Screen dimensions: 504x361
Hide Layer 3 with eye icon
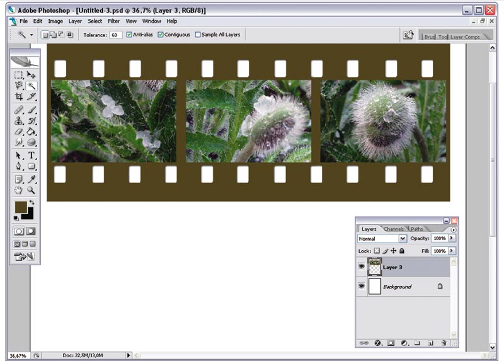coord(362,266)
